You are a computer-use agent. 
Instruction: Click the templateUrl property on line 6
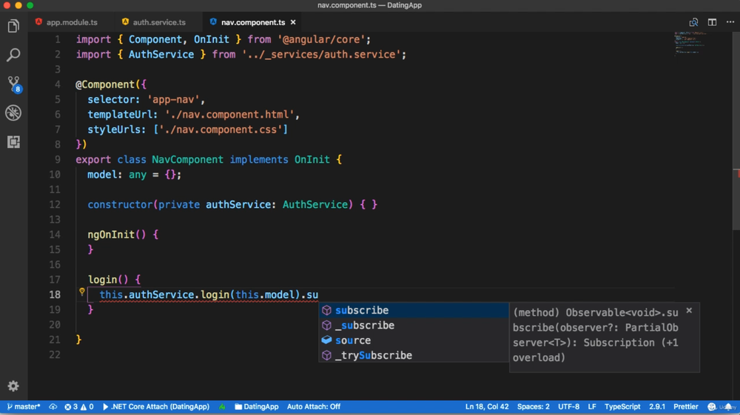tap(122, 115)
